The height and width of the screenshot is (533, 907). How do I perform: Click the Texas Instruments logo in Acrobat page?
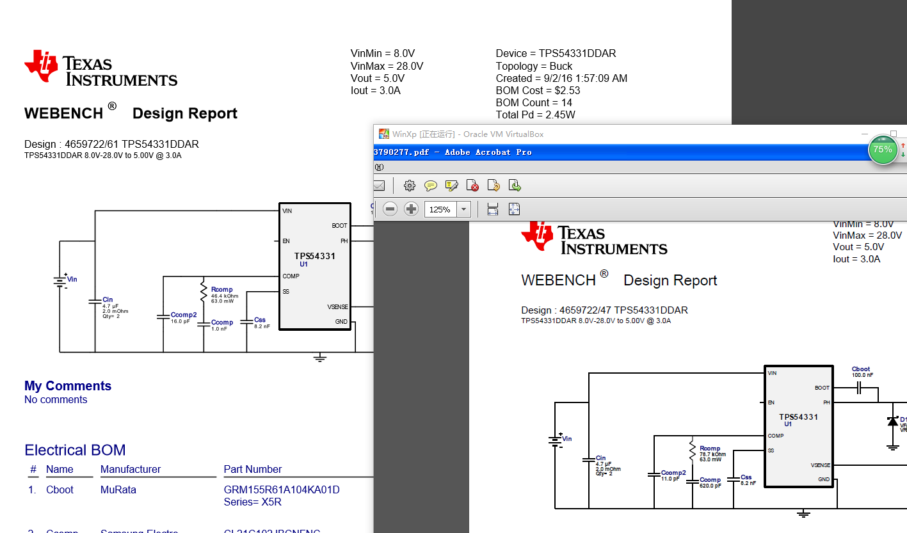coord(594,237)
